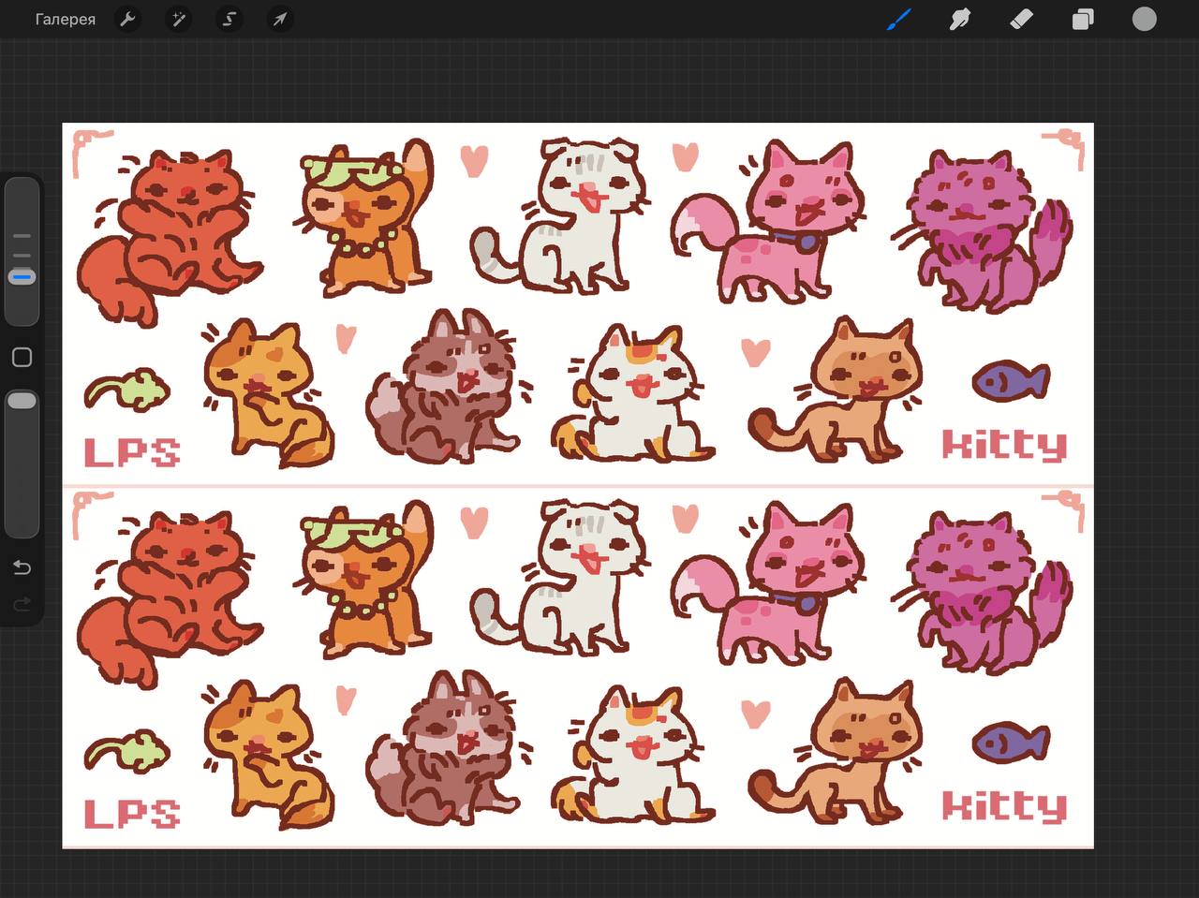Open the Actions wrench menu
Screen dimensions: 1199x898
[x=128, y=19]
